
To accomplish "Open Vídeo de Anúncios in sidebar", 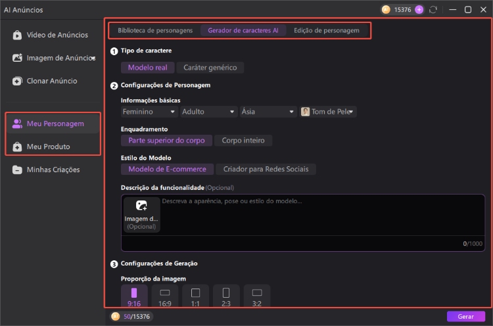I will tap(52, 35).
